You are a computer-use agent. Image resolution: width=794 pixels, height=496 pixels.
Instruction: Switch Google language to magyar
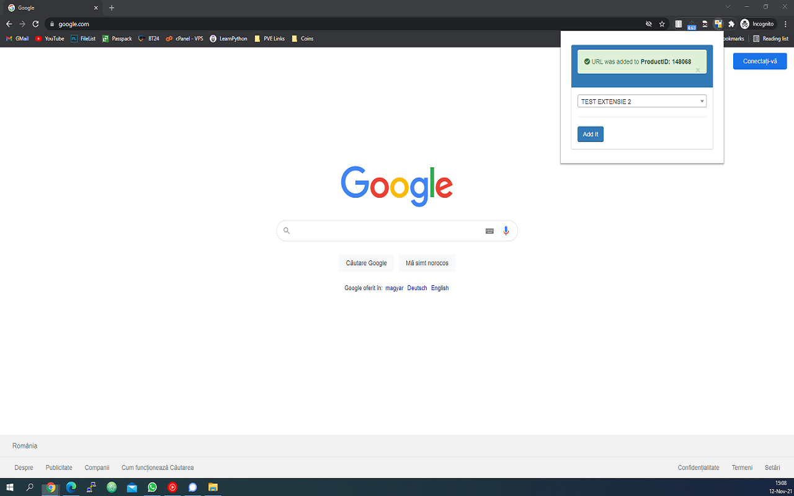(x=395, y=288)
